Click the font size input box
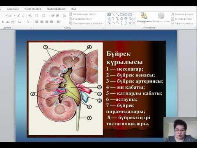This screenshot has height=148, width=197. [x=10, y=16]
